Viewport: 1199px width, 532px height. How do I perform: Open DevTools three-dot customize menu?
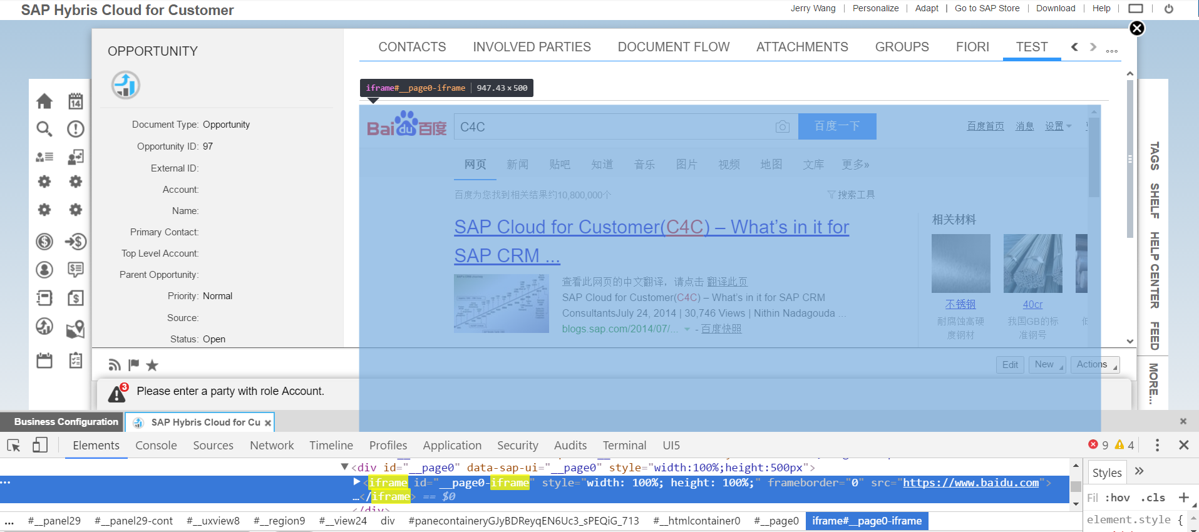point(1157,445)
